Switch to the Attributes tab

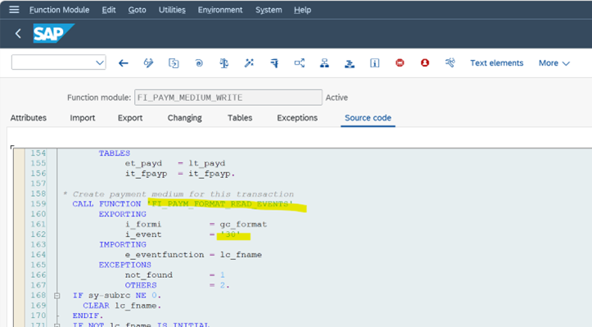[x=29, y=118]
